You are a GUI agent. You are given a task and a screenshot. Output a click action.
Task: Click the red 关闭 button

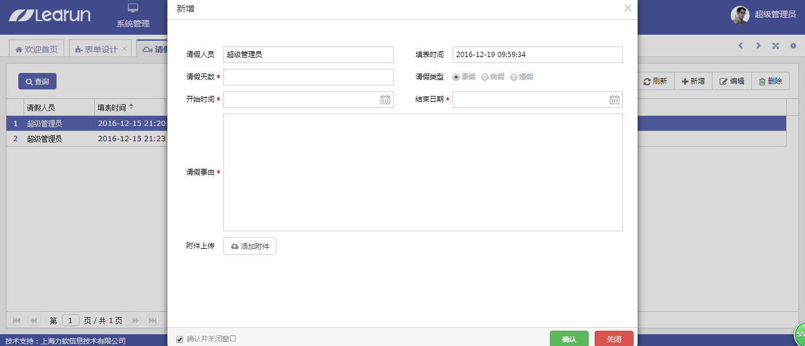614,339
